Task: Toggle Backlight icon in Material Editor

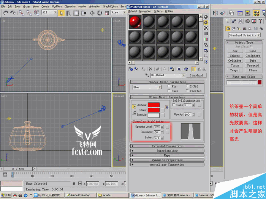Action: click(206, 22)
